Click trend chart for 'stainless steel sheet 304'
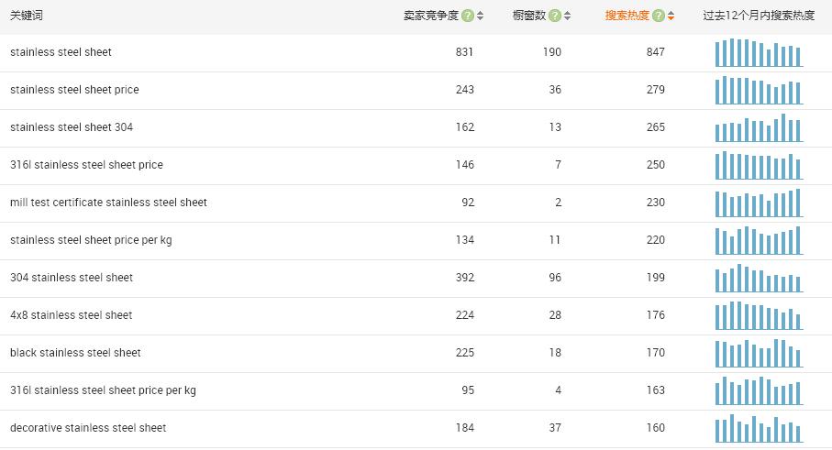This screenshot has height=450, width=832. point(759,128)
